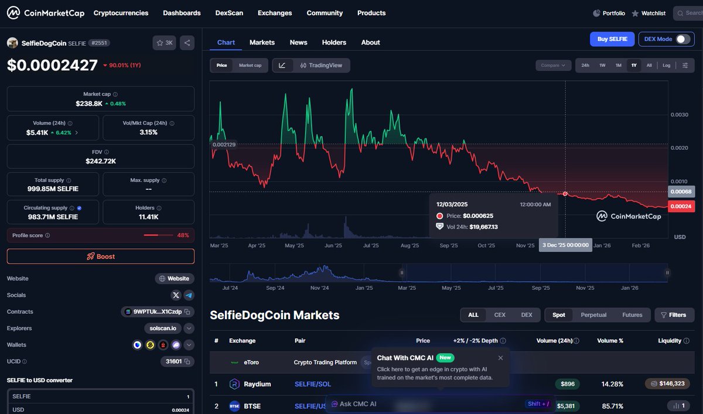Click the first blue shield wallet icon
703x414 pixels.
[138, 345]
